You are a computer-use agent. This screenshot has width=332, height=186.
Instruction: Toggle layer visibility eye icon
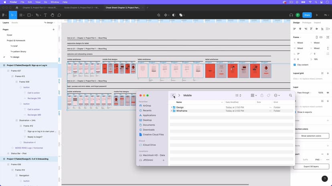[x=328, y=93]
